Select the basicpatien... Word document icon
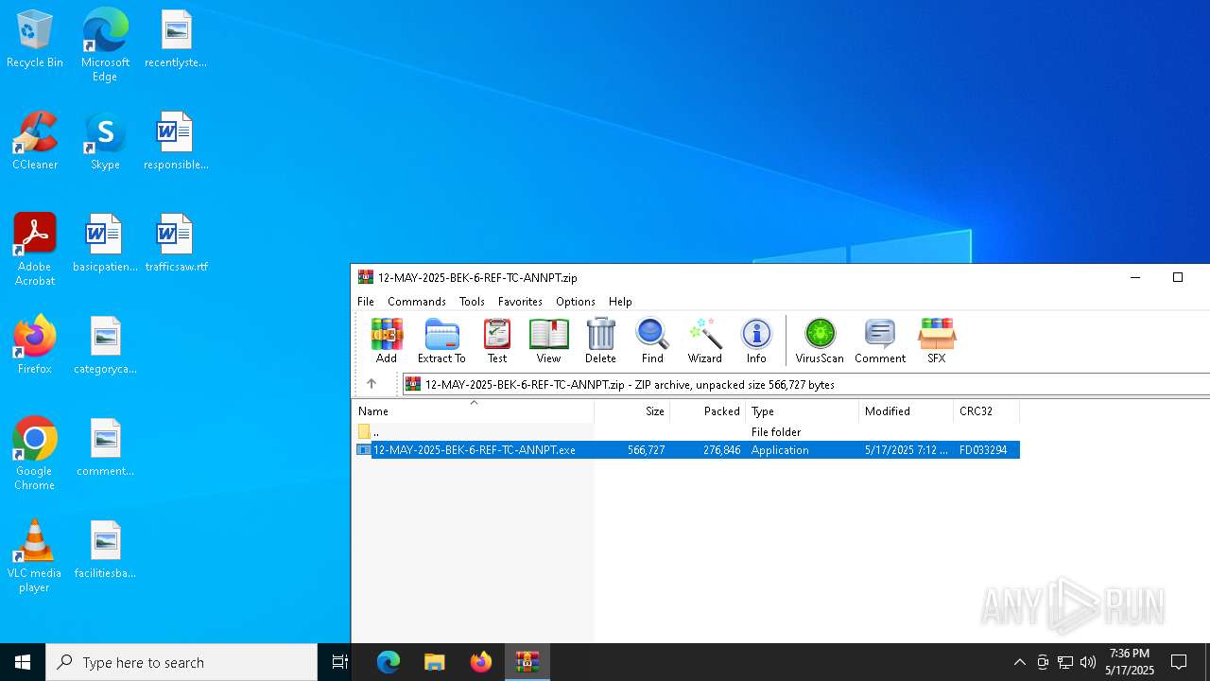Screen dimensions: 1210x681 pos(105,243)
